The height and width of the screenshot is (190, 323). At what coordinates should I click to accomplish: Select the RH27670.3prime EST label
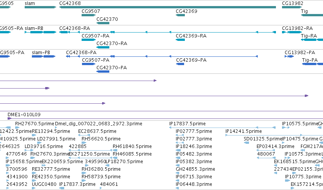point(50,154)
